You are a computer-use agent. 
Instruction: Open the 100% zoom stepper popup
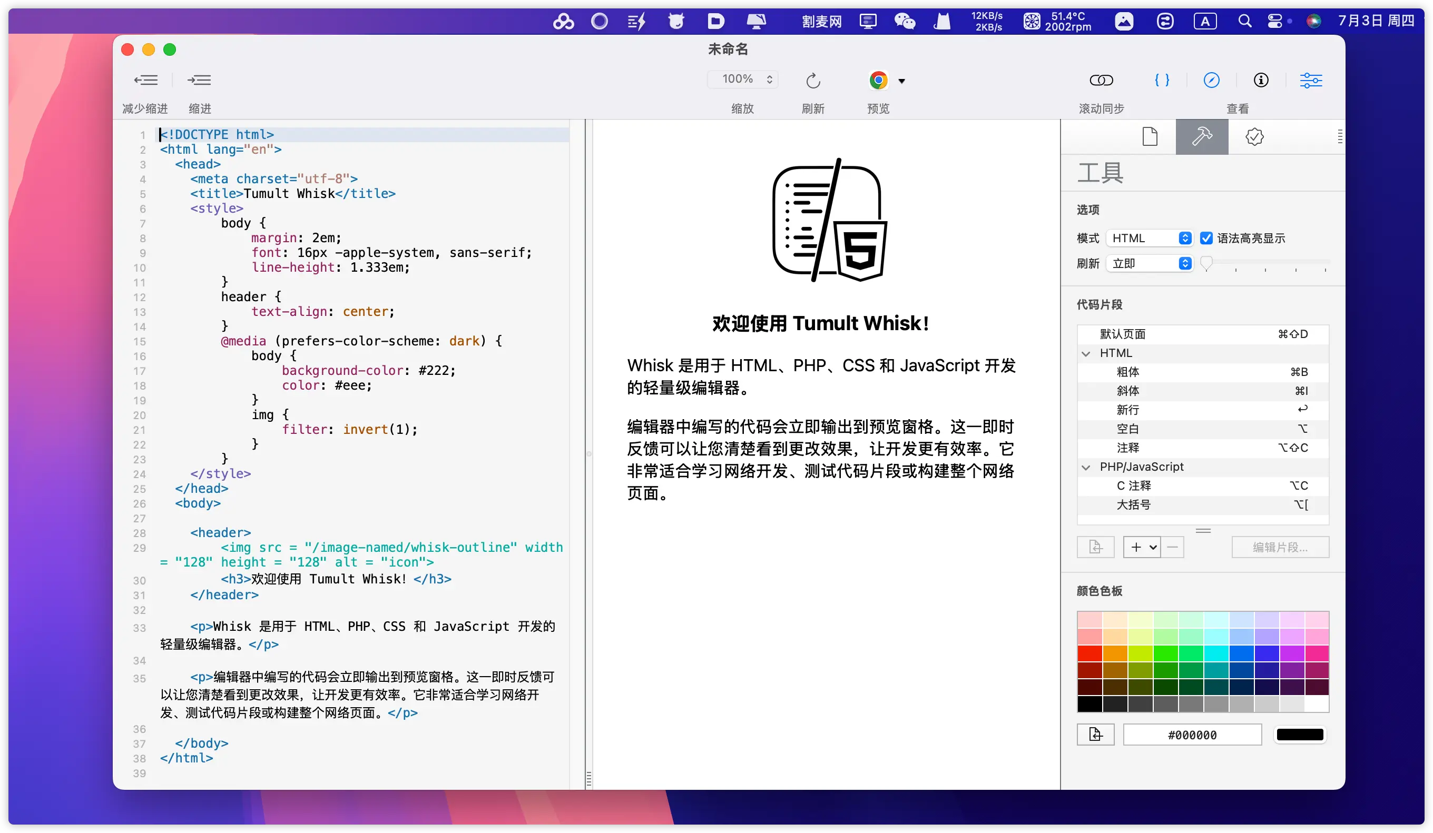[x=743, y=79]
